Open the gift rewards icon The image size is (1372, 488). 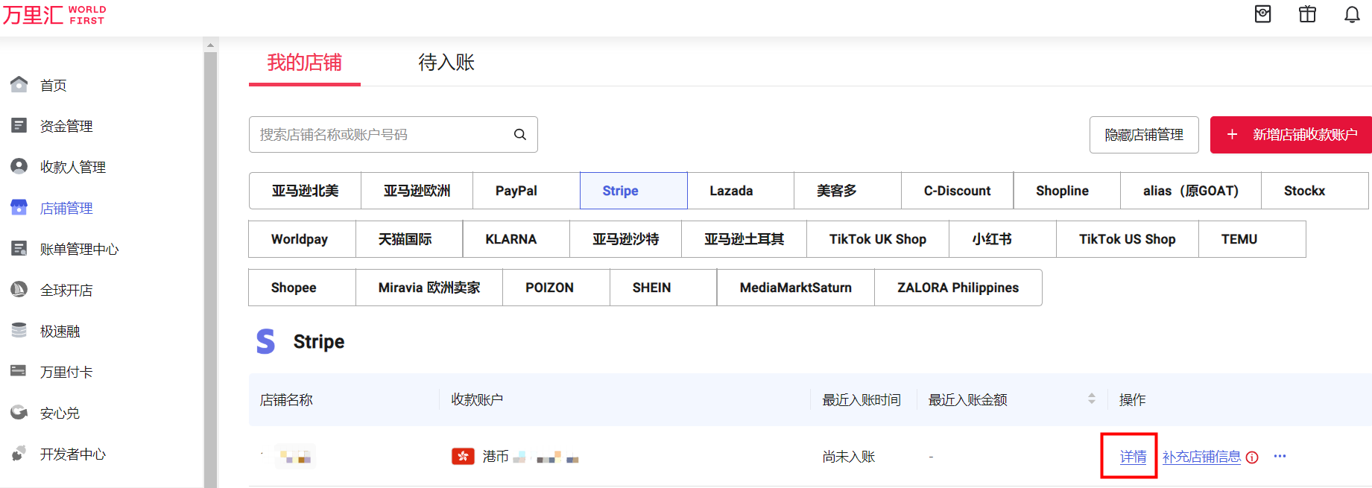[x=1307, y=15]
